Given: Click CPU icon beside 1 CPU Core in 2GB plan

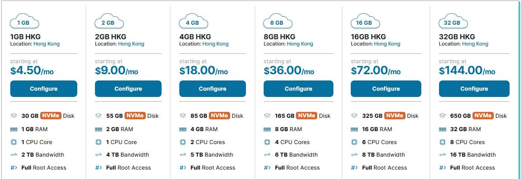Looking at the screenshot, I should point(99,142).
